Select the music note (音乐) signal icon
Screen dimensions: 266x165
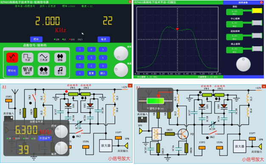click(60, 70)
